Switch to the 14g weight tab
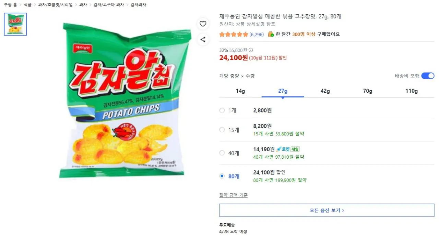The image size is (439, 237). (240, 91)
